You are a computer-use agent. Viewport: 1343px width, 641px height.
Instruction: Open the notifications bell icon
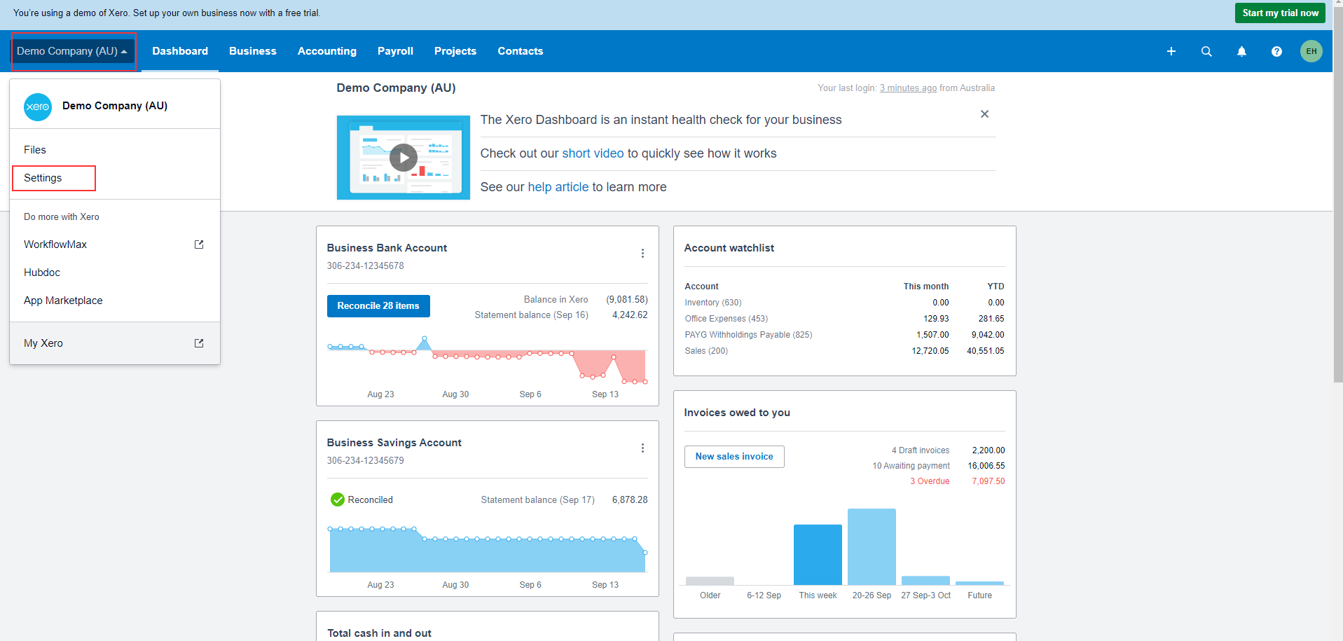pyautogui.click(x=1241, y=51)
